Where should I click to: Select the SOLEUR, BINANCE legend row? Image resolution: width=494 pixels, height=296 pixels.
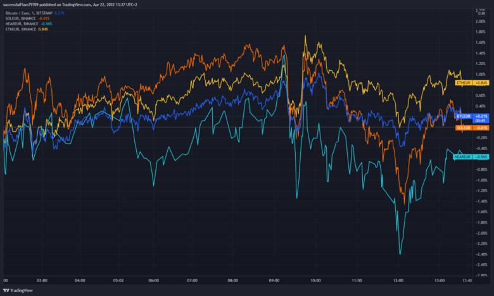pyautogui.click(x=27, y=18)
